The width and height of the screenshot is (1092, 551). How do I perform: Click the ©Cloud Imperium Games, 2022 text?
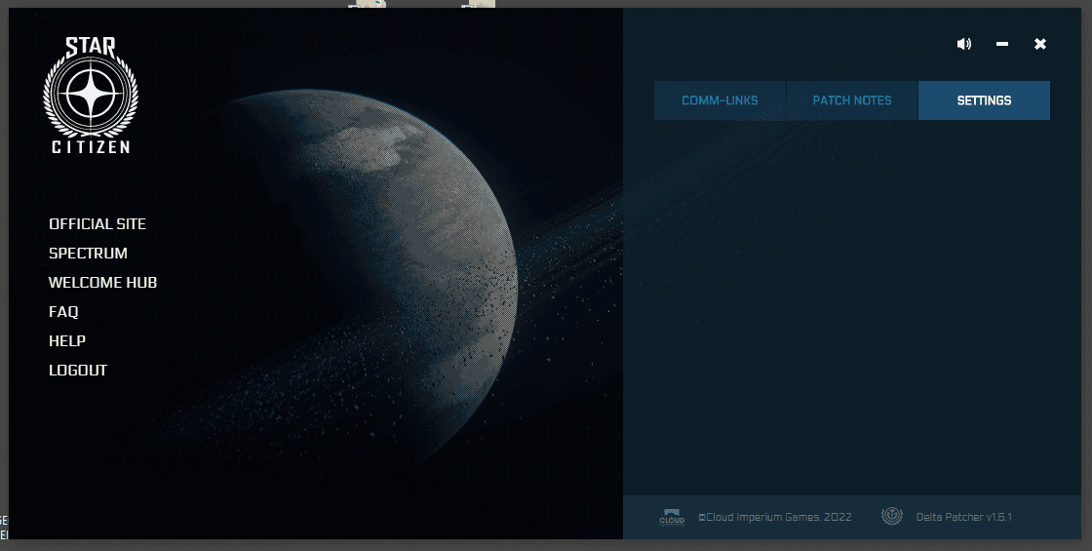pos(774,517)
